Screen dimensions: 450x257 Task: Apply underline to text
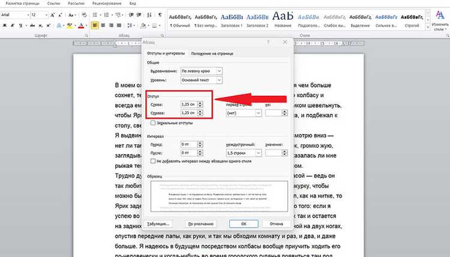[x=20, y=26]
